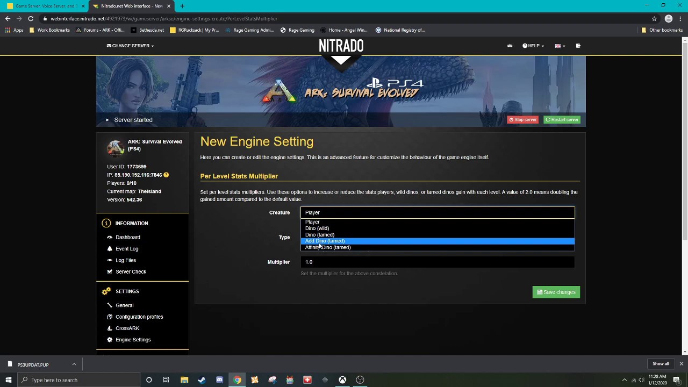Open File Explorer from the taskbar
688x387 pixels.
184,380
